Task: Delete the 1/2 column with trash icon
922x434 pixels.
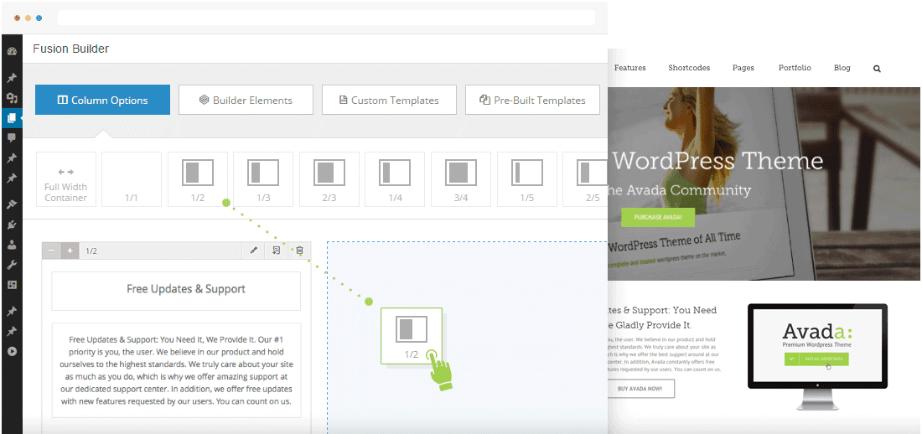Action: (299, 251)
